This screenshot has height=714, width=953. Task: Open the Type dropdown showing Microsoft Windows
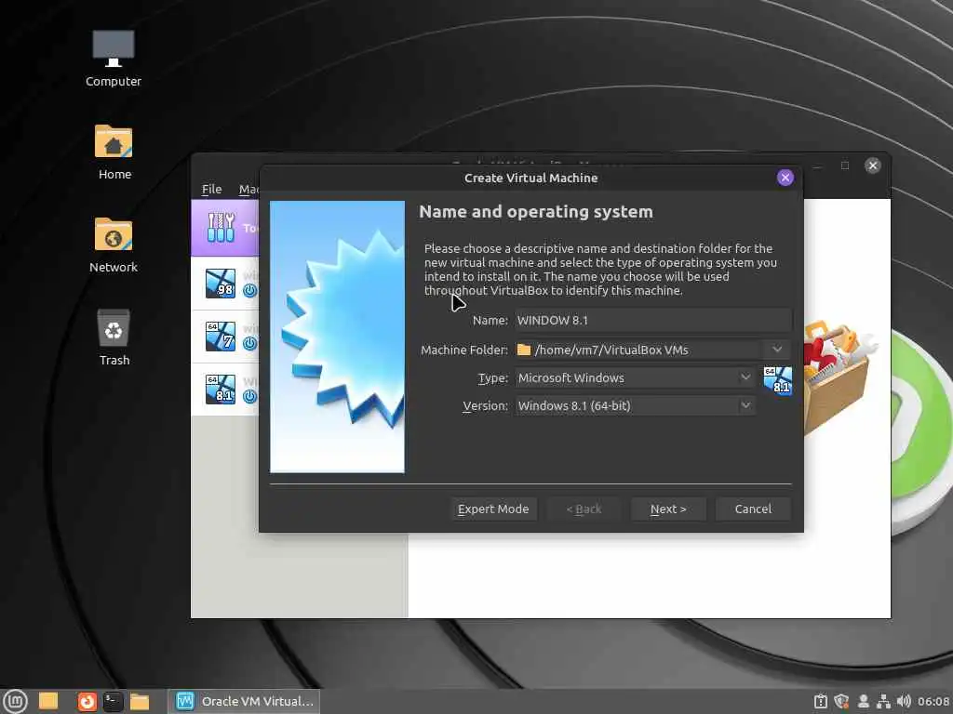point(635,377)
